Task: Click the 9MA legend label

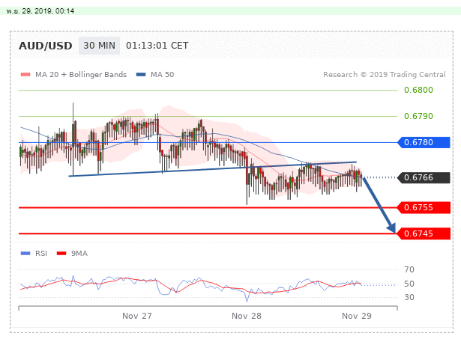Action: tap(79, 253)
